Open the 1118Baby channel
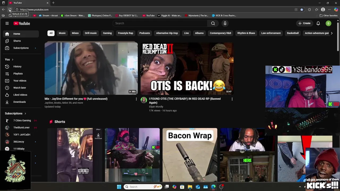The width and height of the screenshot is (340, 191). (21, 149)
